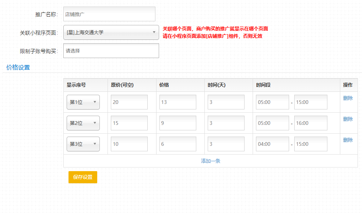Click 添加一条 to add a row
Viewport: 362px width, 213px height.
point(210,161)
